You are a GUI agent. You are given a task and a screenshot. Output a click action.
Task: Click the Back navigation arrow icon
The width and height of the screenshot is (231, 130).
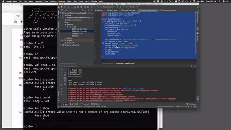click(x=92, y=7)
